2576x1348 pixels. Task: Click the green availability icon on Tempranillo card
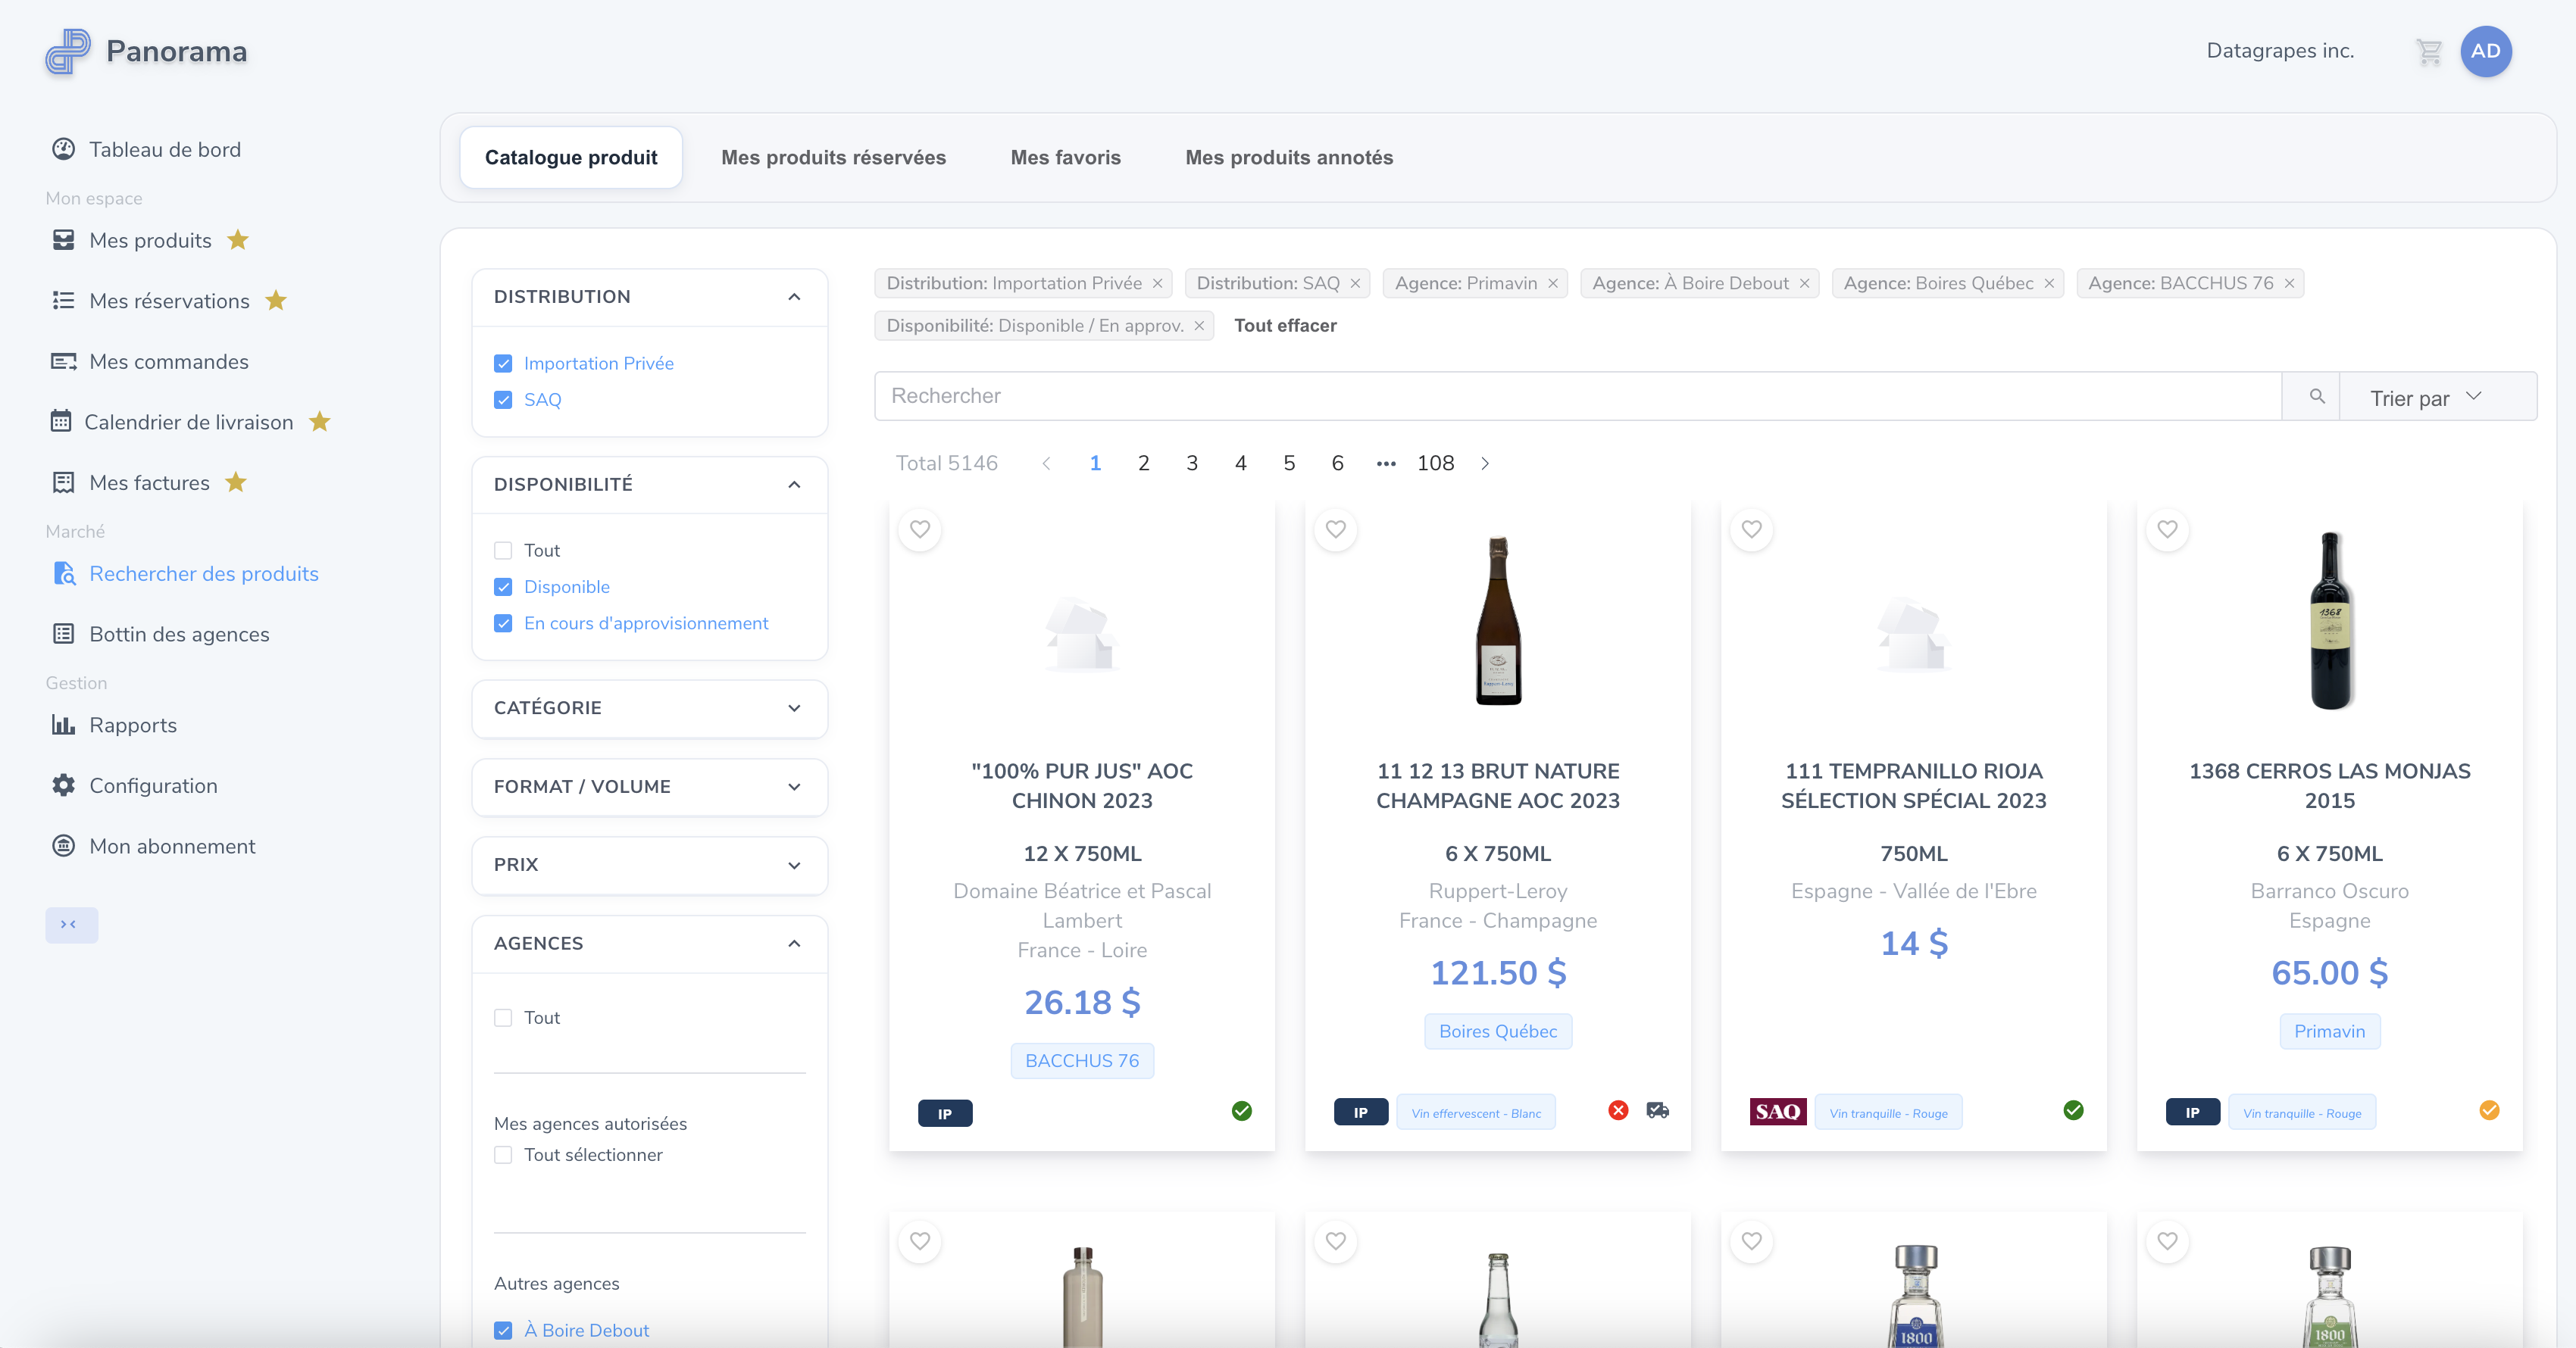click(2074, 1110)
